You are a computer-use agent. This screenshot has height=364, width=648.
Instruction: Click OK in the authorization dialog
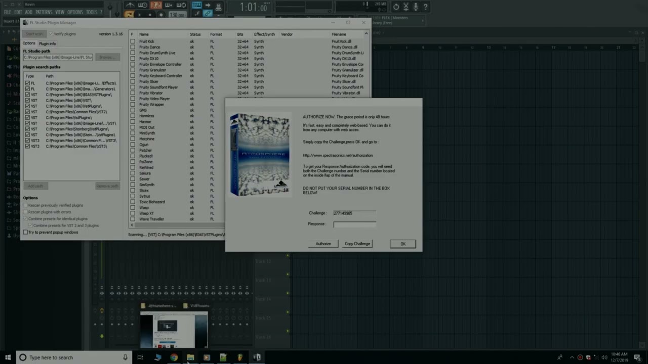pos(403,244)
